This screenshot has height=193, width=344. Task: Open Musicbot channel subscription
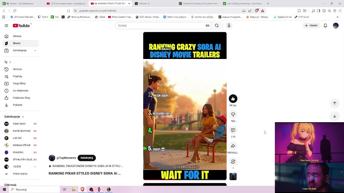tap(20, 152)
